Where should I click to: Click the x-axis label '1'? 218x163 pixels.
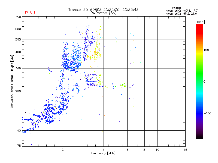[22, 150]
